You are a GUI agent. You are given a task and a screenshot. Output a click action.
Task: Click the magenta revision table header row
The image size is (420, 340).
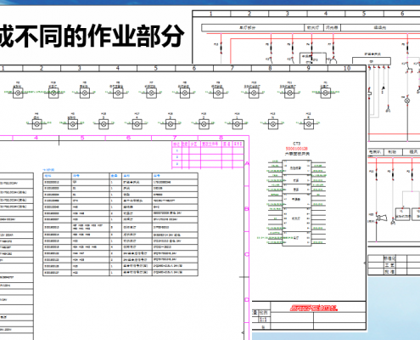[x=208, y=144]
